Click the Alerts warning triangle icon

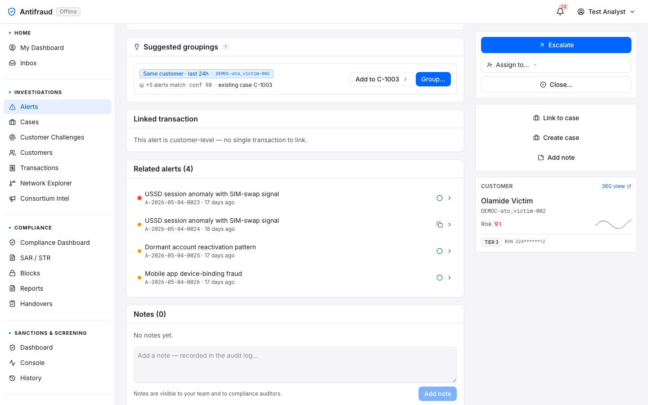tap(13, 107)
